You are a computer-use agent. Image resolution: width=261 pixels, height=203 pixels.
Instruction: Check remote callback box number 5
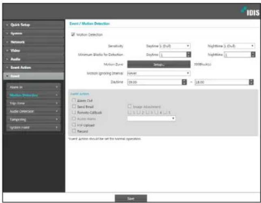166,112
